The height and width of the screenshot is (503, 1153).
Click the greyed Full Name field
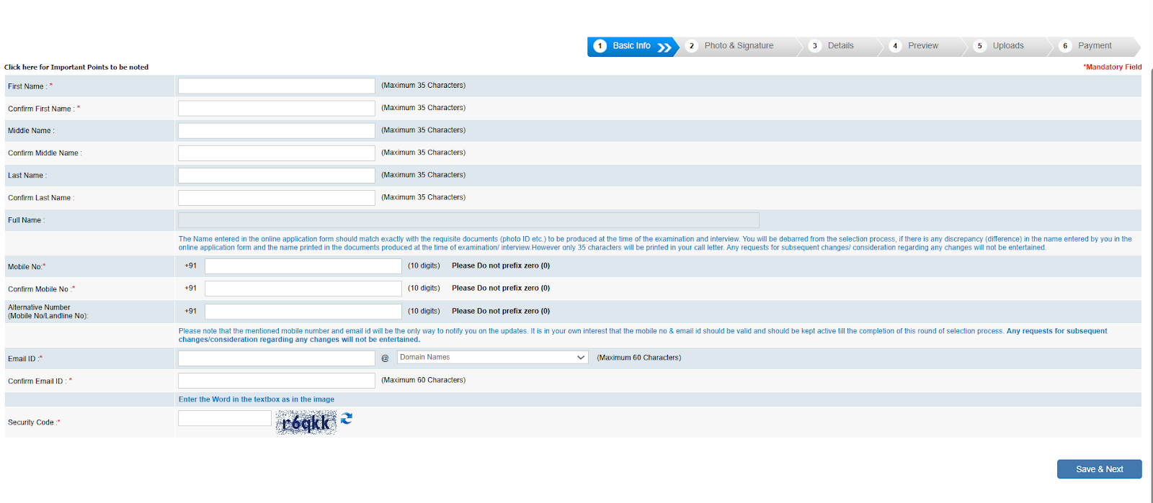468,220
